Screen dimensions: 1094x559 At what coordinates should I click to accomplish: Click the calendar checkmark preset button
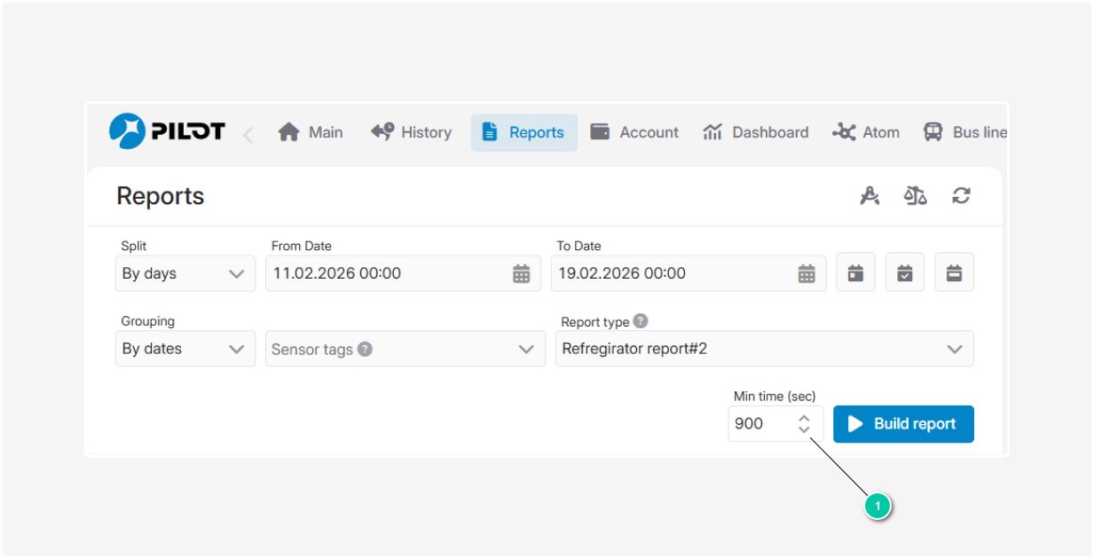point(904,272)
